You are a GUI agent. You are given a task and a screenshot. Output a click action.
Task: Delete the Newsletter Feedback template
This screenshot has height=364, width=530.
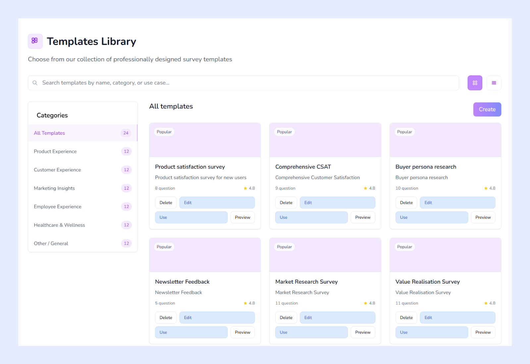(166, 317)
